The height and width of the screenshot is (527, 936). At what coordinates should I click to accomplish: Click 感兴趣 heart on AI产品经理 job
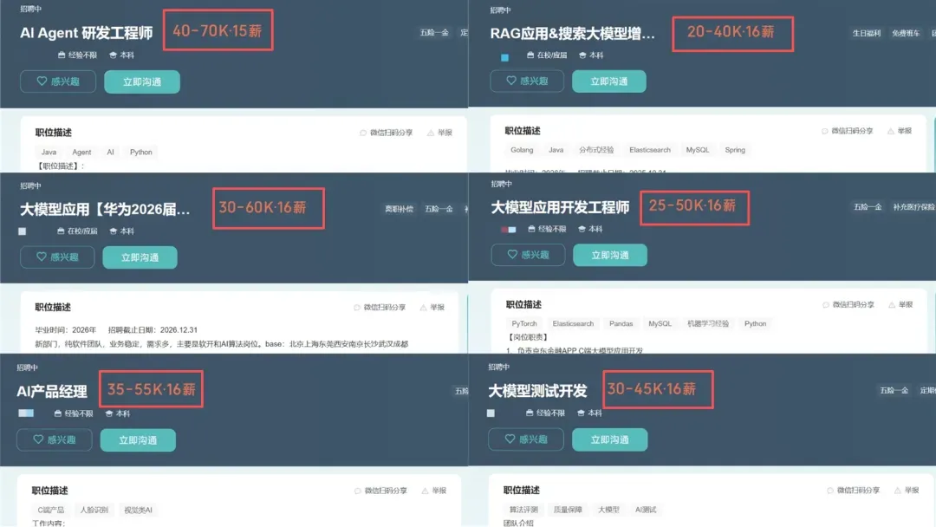[x=55, y=439]
